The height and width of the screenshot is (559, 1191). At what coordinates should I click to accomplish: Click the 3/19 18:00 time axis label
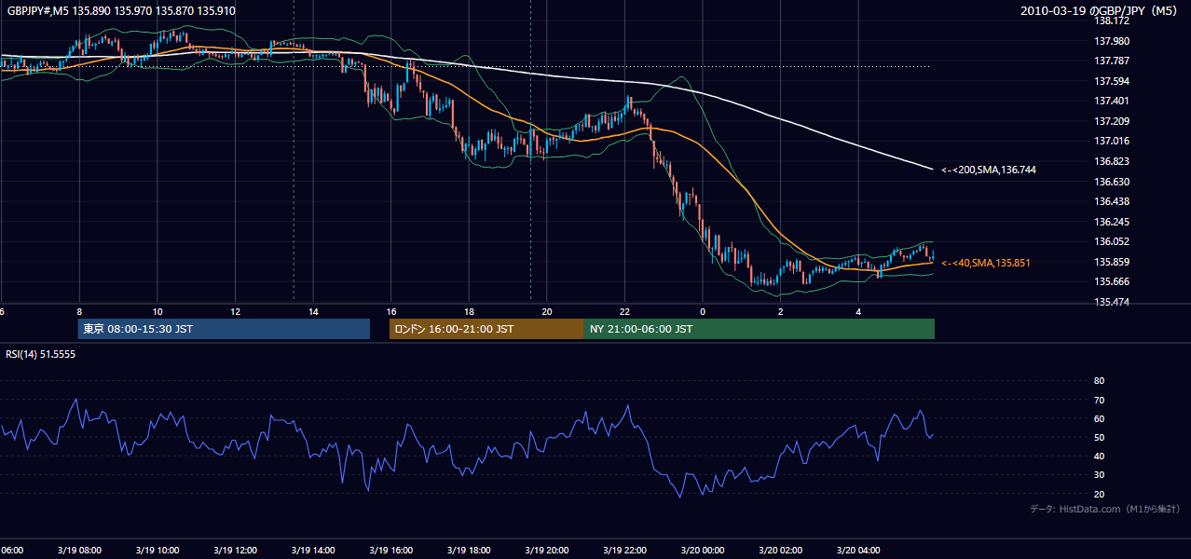(469, 551)
